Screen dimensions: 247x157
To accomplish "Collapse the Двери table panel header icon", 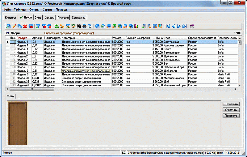I will pyautogui.click(x=7, y=33).
